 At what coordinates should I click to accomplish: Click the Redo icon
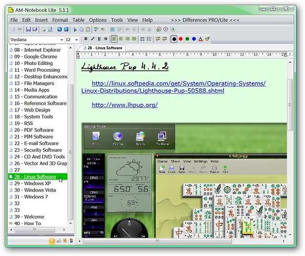66,30
